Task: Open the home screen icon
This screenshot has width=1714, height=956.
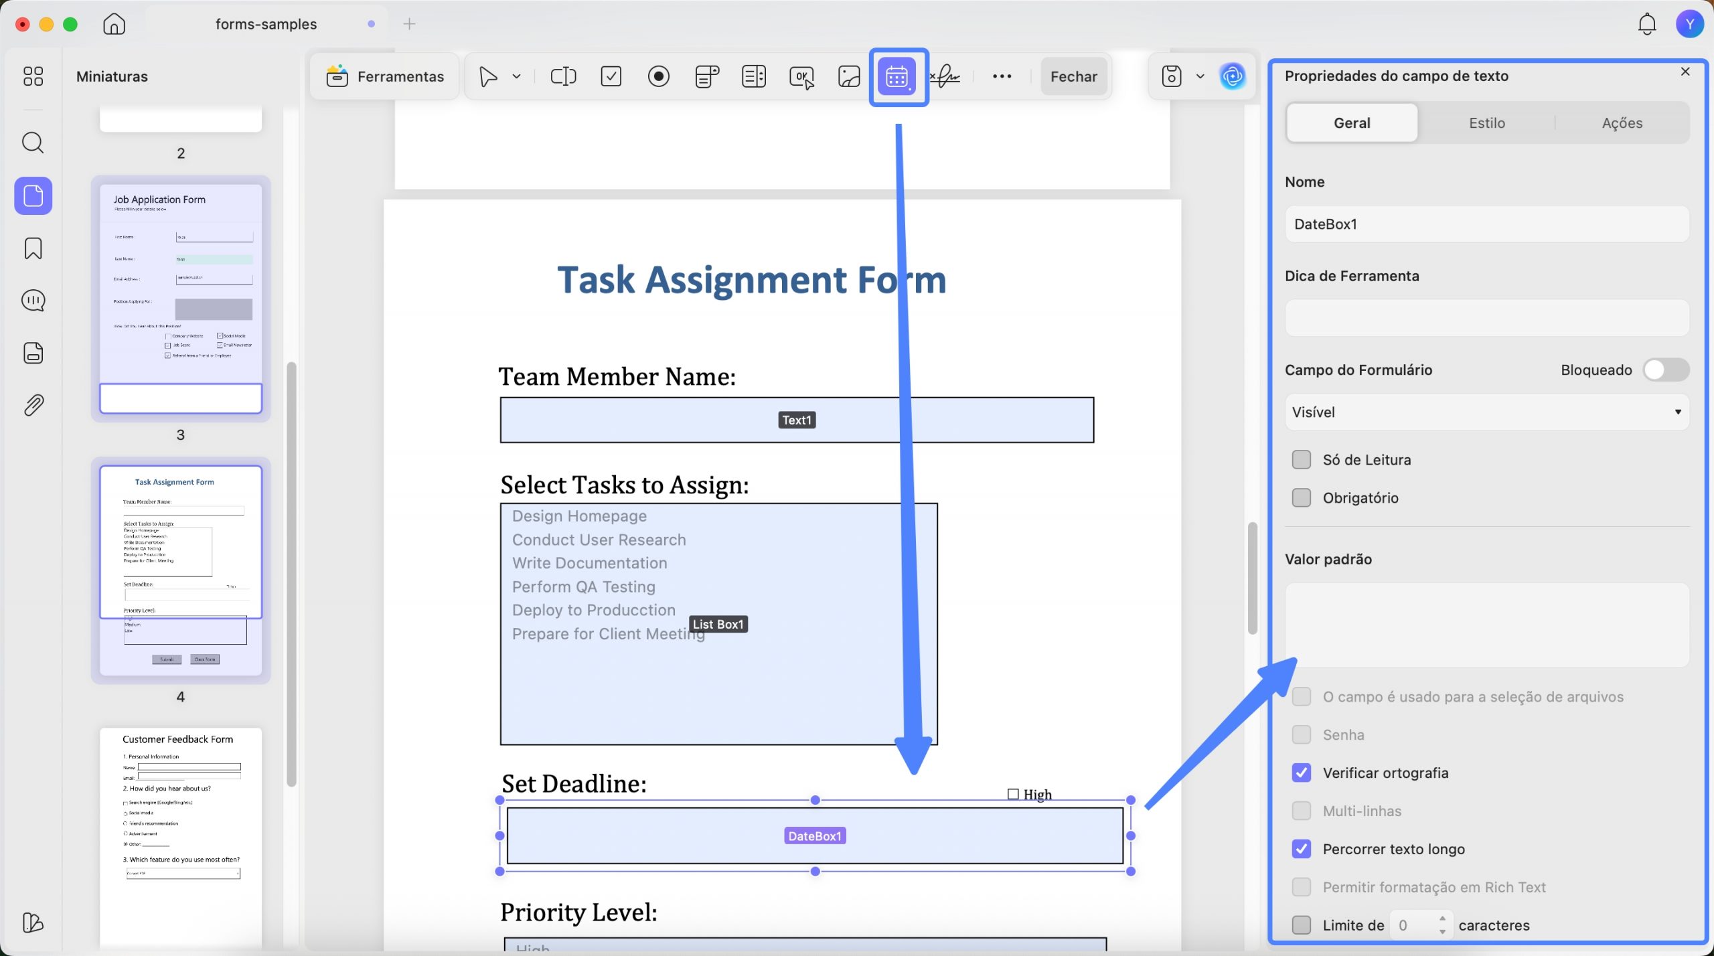Action: [x=114, y=24]
